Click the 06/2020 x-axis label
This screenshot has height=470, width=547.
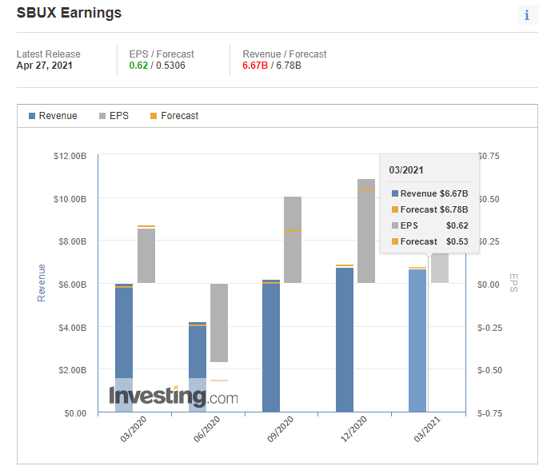(x=207, y=429)
